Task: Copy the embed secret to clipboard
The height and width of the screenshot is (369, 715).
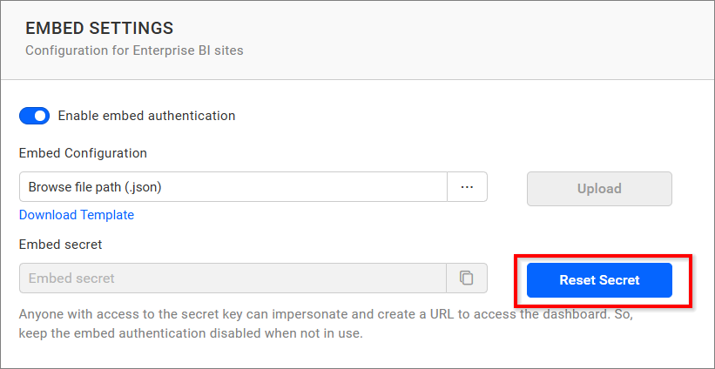Action: pos(467,278)
